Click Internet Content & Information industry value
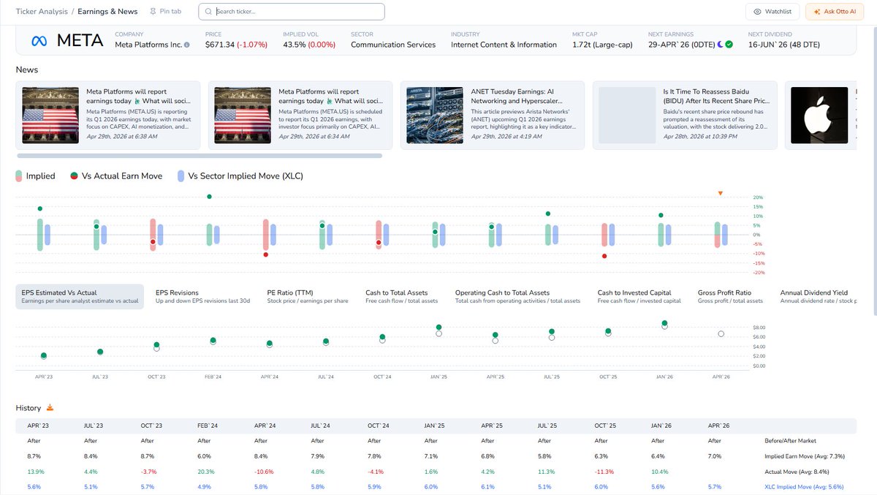 [504, 45]
